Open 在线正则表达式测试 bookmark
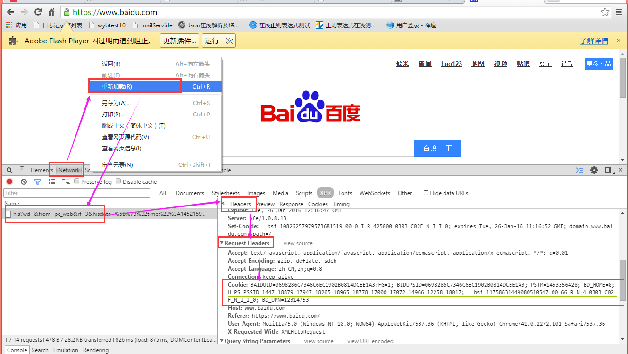Image resolution: width=628 pixels, height=354 pixels. coord(279,25)
